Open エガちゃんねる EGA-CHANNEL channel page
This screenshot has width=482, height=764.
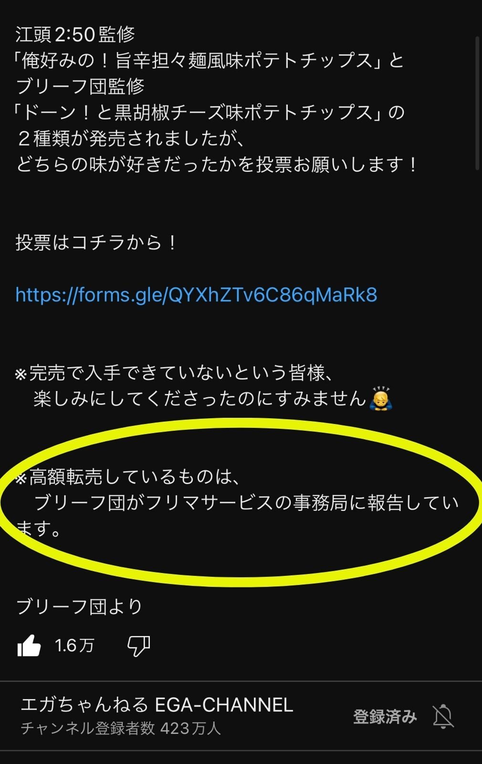(x=157, y=705)
